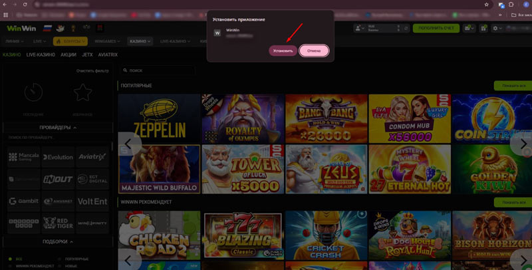Select the Все radio option
Viewport: 532px width, 270px height.
[x=9, y=258]
